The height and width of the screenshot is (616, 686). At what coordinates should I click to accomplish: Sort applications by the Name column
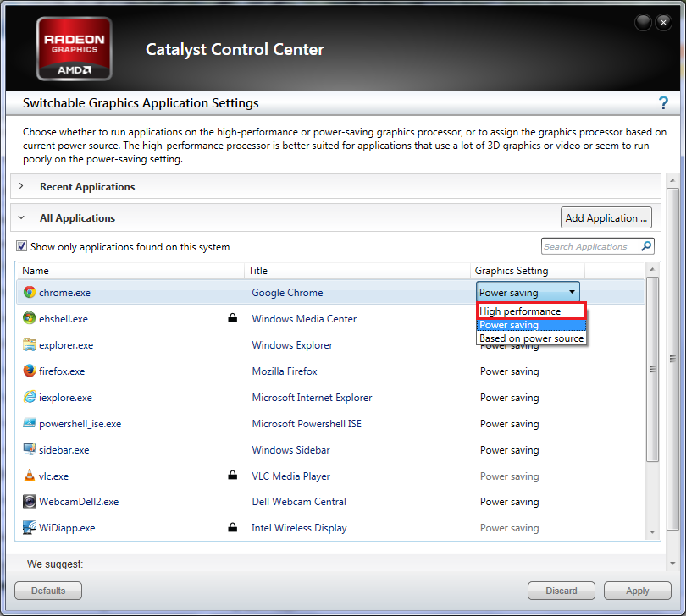tap(130, 271)
